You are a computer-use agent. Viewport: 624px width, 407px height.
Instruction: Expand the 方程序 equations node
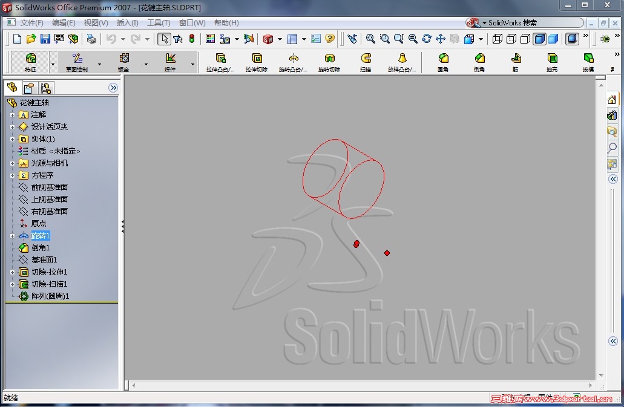pos(12,175)
